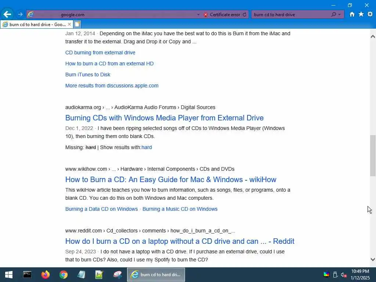Open a new tab with the blank tab button

77,24
